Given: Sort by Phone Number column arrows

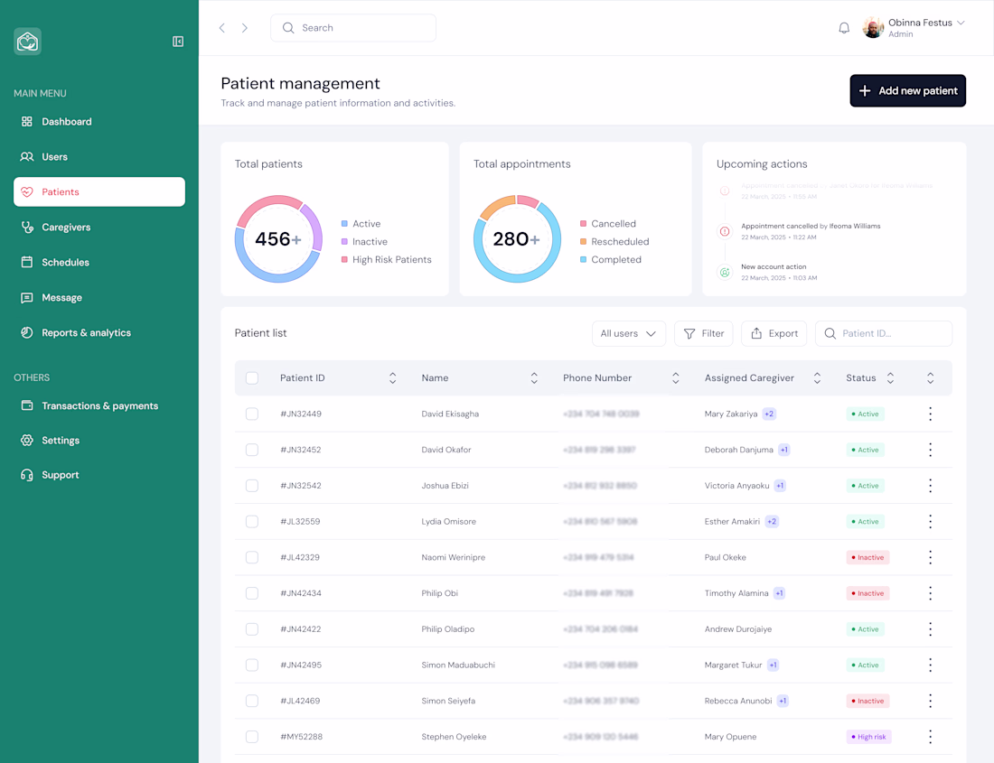Looking at the screenshot, I should (x=676, y=378).
